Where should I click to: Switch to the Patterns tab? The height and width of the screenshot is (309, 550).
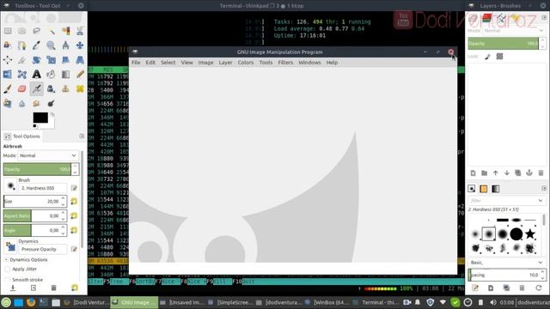point(484,189)
